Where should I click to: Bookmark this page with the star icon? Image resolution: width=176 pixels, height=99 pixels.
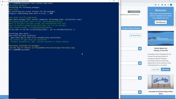click(159, 5)
